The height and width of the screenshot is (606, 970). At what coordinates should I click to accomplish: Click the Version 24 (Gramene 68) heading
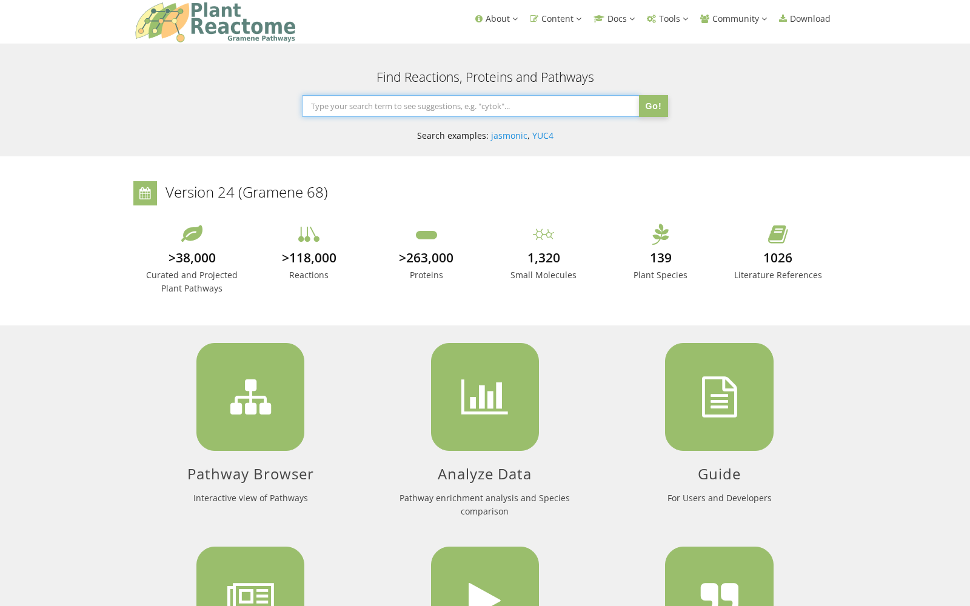pyautogui.click(x=247, y=192)
